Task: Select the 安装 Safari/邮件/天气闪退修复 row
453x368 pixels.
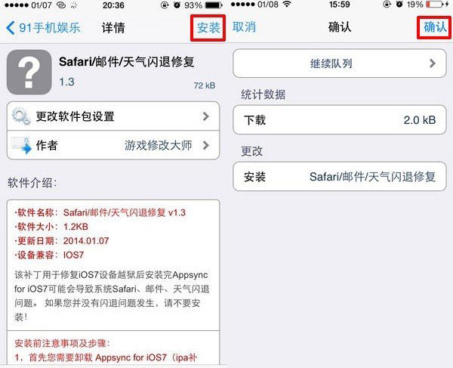Action: [x=340, y=176]
